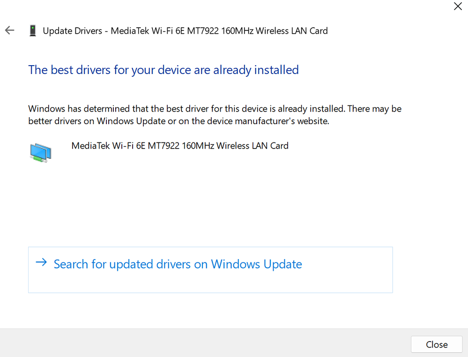Click the network adapter monitors icon

point(41,153)
